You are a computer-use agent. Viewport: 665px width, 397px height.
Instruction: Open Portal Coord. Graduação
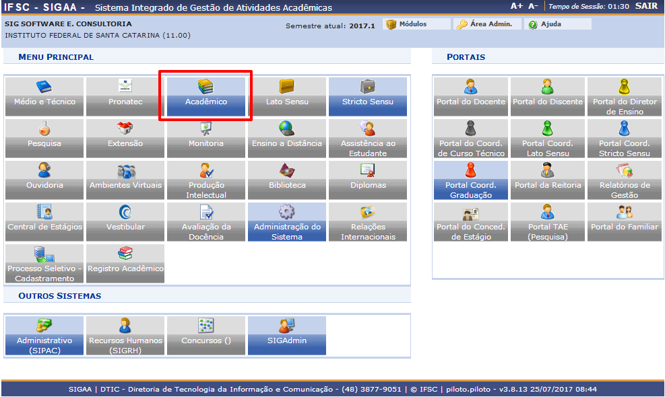coord(470,180)
